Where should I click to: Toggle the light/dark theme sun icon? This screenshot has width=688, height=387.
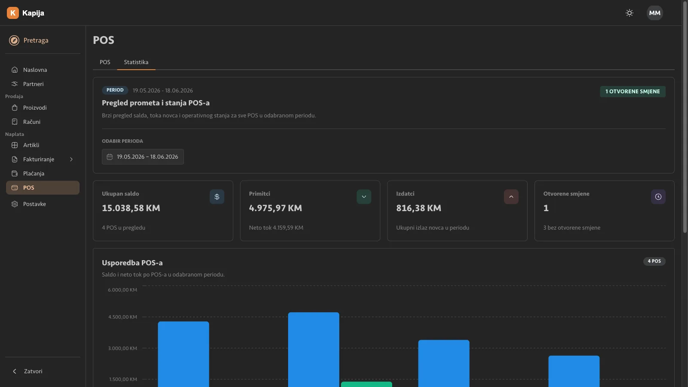pos(630,13)
